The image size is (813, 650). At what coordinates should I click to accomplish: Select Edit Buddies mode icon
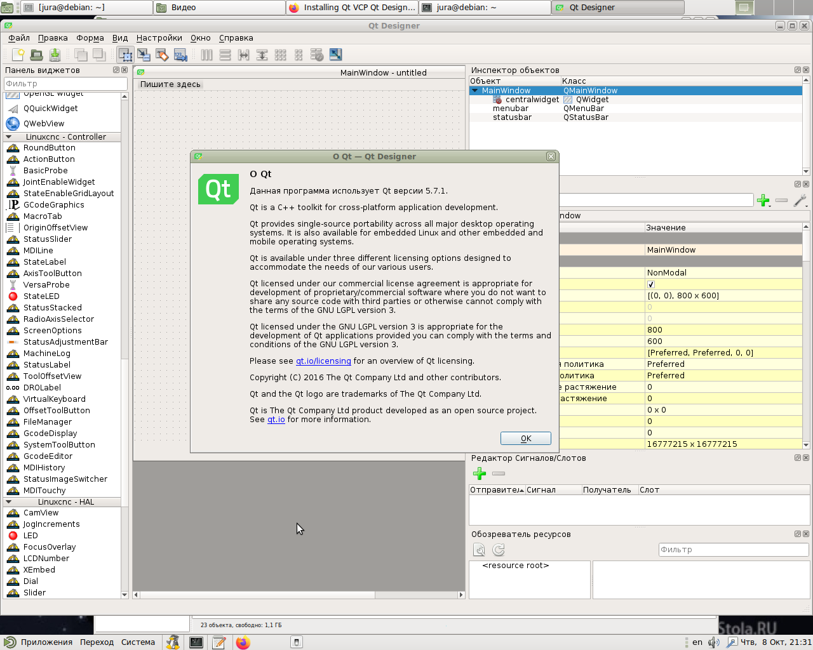162,55
